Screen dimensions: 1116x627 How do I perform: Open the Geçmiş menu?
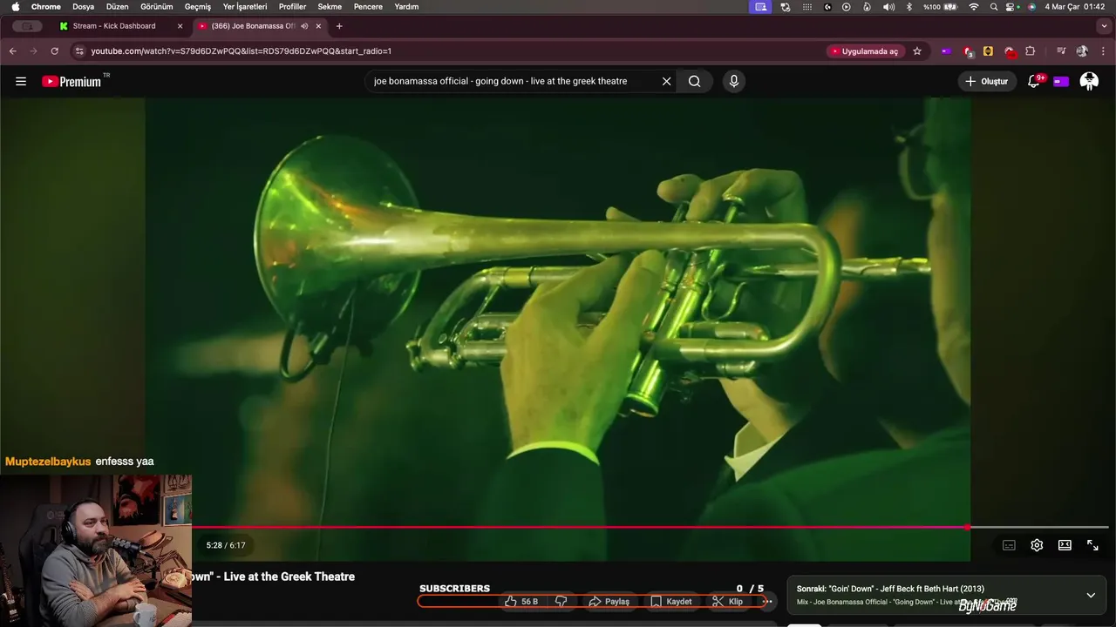[198, 6]
